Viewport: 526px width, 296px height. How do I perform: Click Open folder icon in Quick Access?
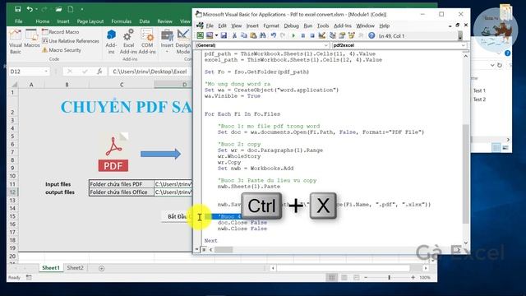(58, 9)
